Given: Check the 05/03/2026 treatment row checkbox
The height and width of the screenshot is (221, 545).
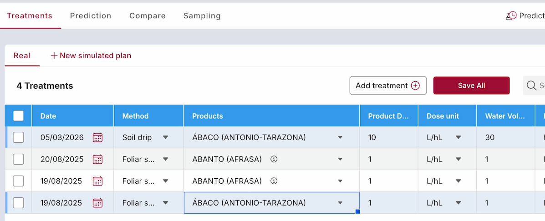Looking at the screenshot, I should (x=18, y=137).
